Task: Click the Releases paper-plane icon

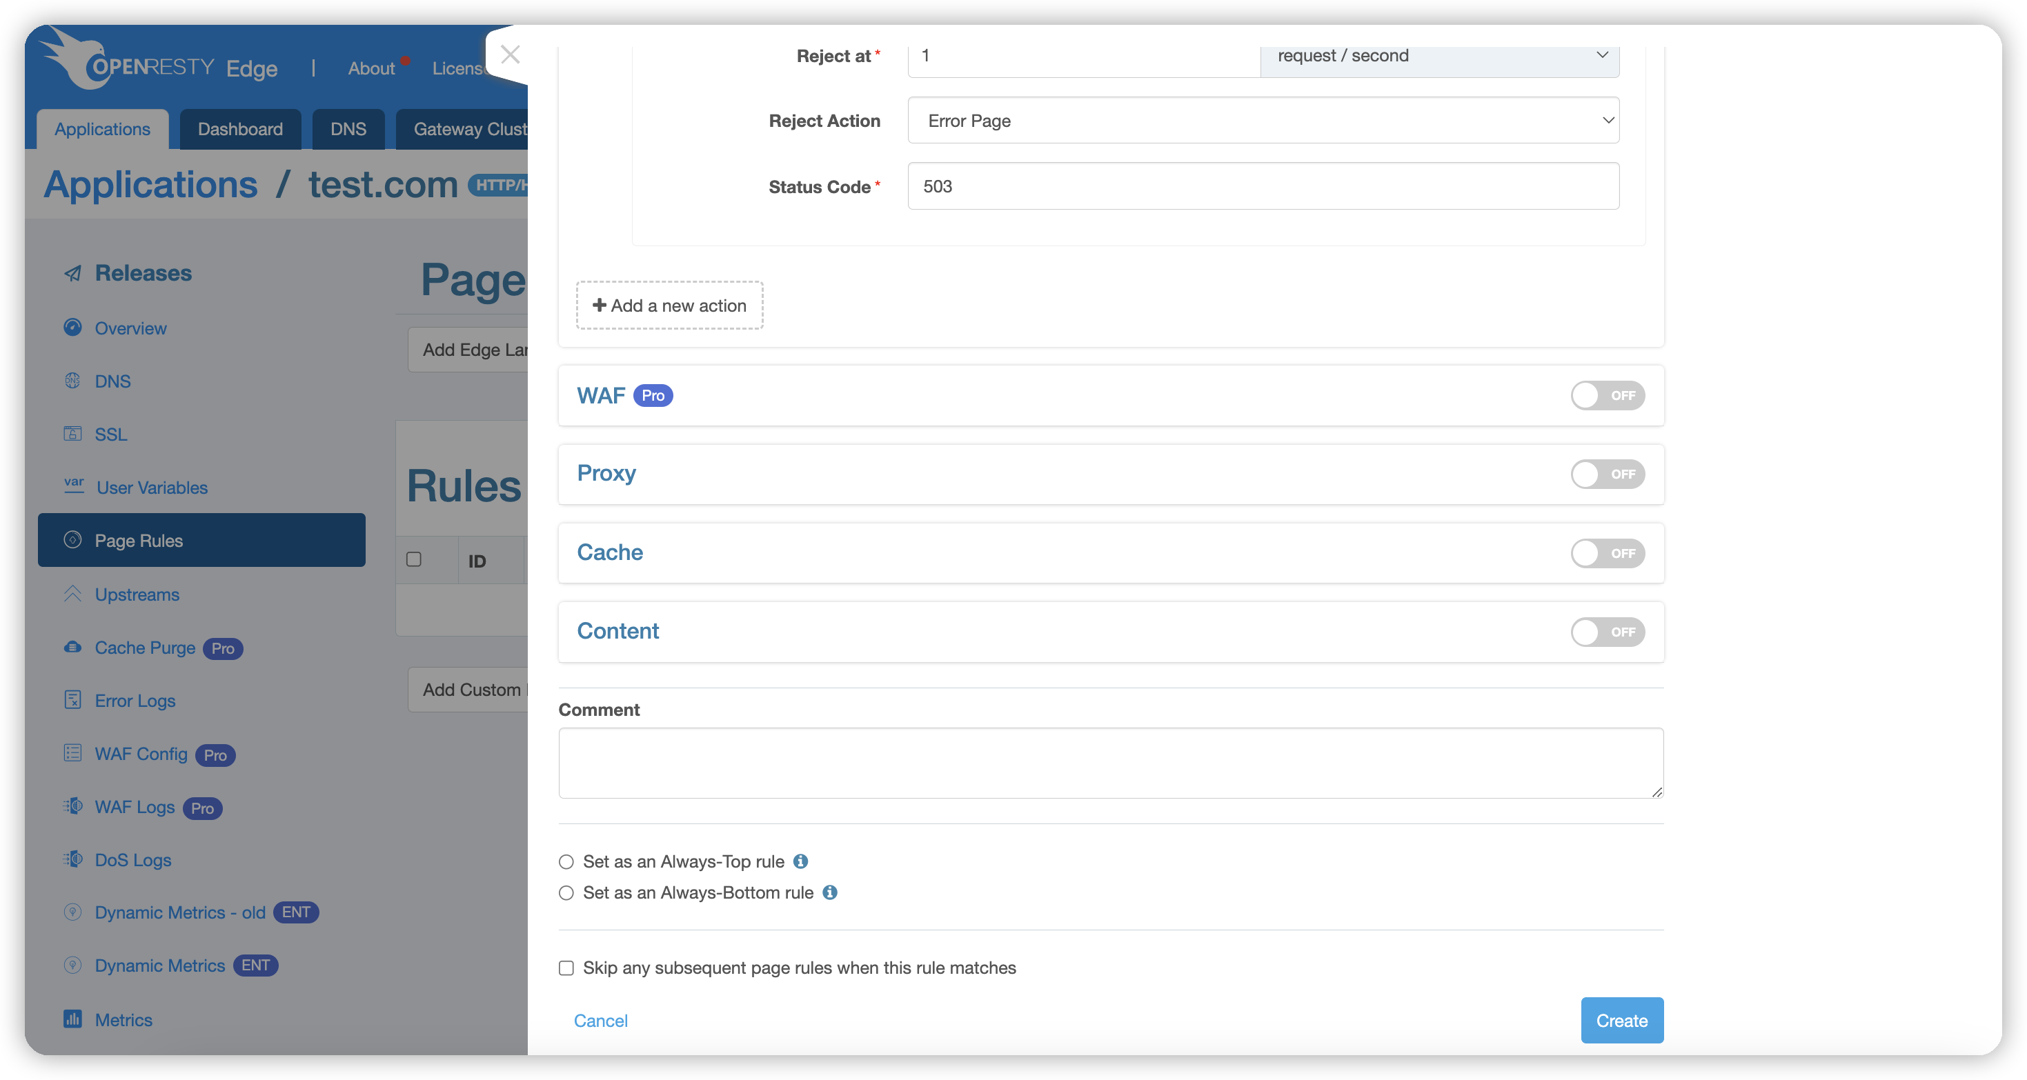Action: point(72,273)
